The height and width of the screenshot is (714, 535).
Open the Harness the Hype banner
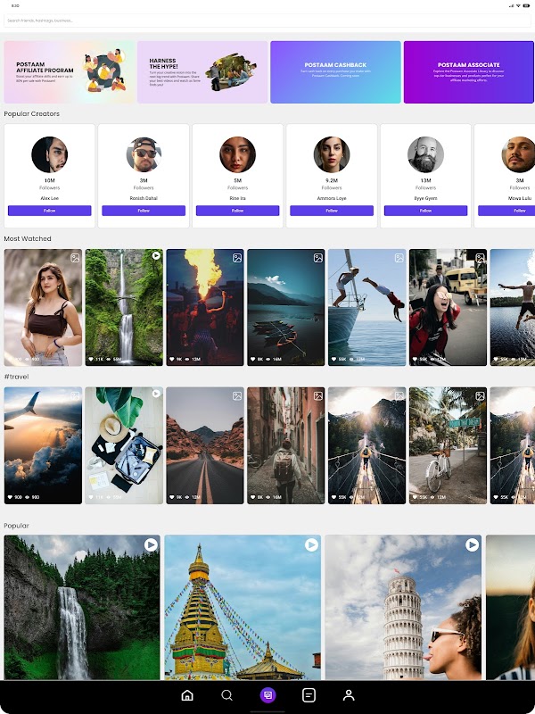pos(202,72)
